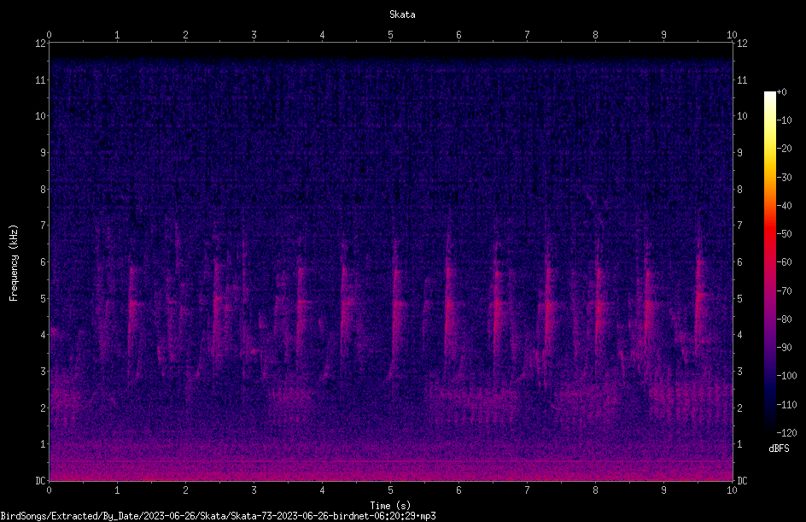This screenshot has height=522, width=806.
Task: Click the '3' tick on top time axis
Action: (254, 35)
